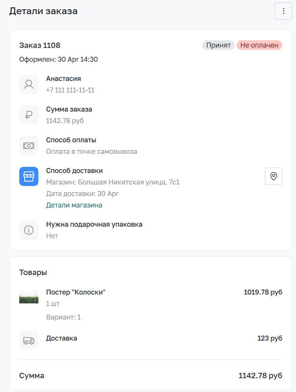Click the customer profile icon beside Анастасия
This screenshot has height=392, width=296.
pyautogui.click(x=29, y=84)
